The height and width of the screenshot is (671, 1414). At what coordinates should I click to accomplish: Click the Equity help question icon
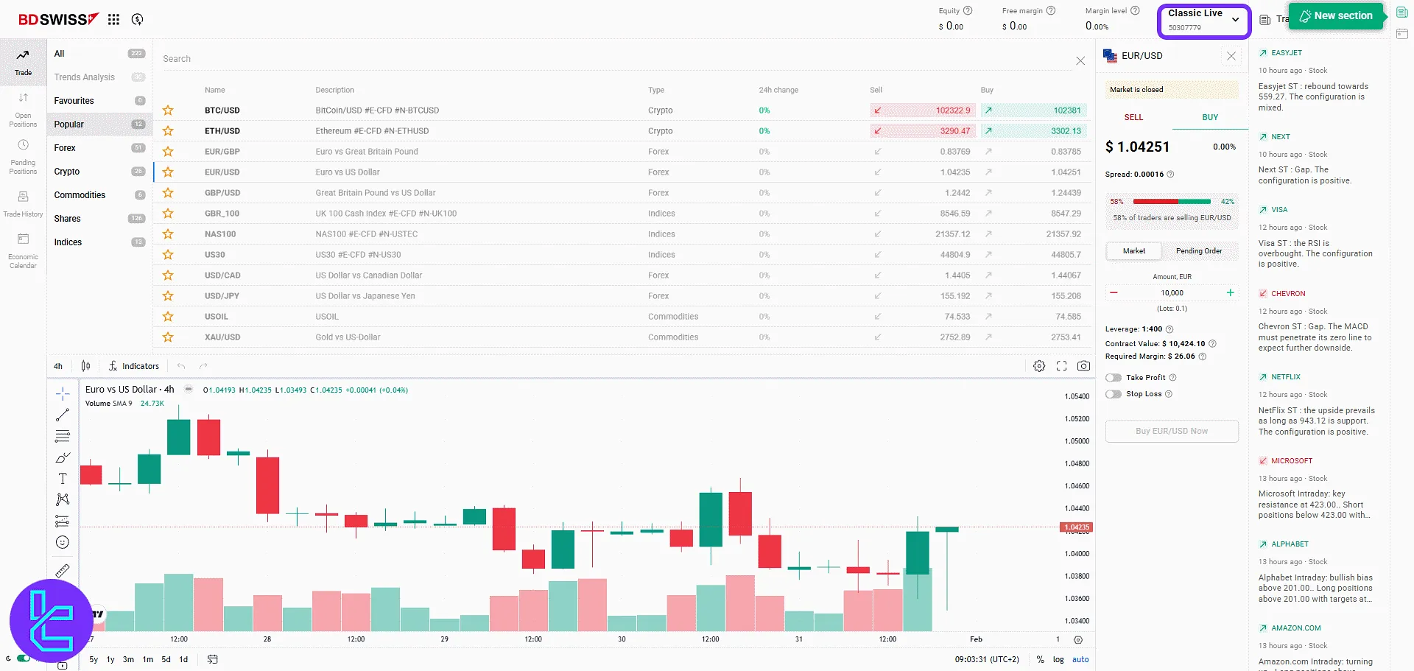[x=968, y=10]
